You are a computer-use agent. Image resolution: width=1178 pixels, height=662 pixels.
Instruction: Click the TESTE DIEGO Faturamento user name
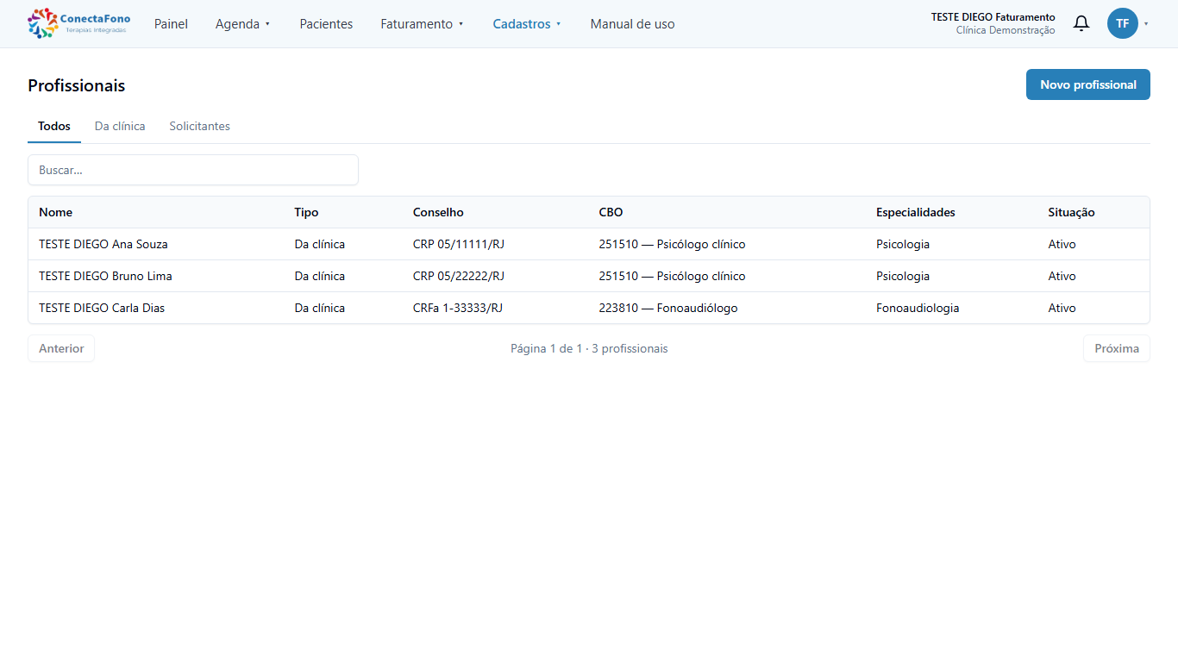click(993, 17)
